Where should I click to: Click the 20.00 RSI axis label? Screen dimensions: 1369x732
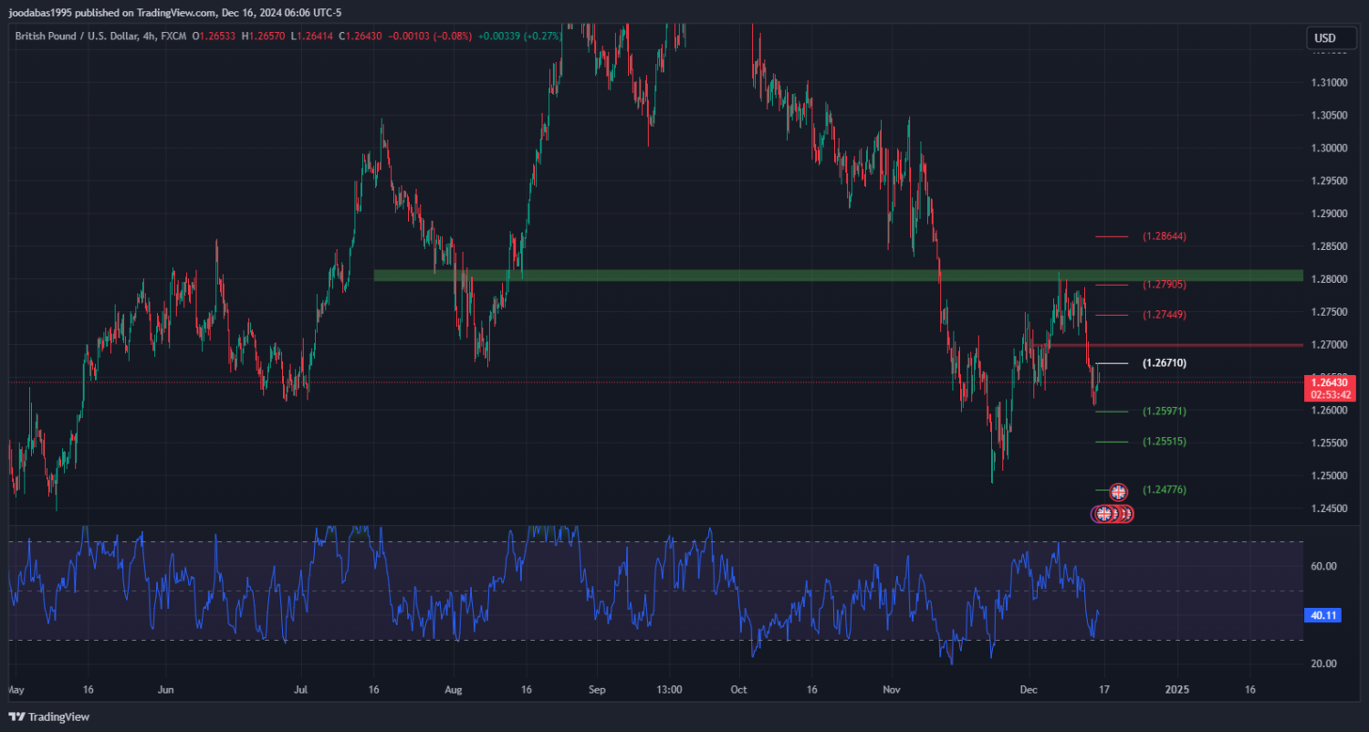pyautogui.click(x=1323, y=664)
